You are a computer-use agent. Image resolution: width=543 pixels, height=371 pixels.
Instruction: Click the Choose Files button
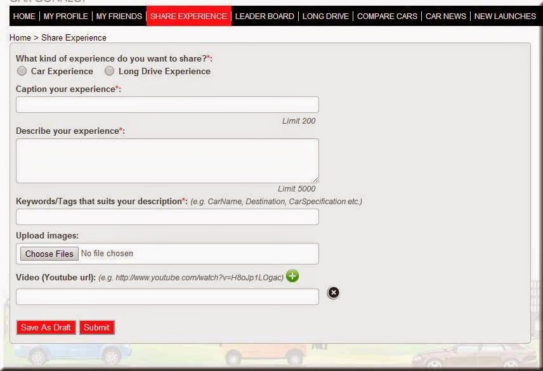click(x=49, y=254)
